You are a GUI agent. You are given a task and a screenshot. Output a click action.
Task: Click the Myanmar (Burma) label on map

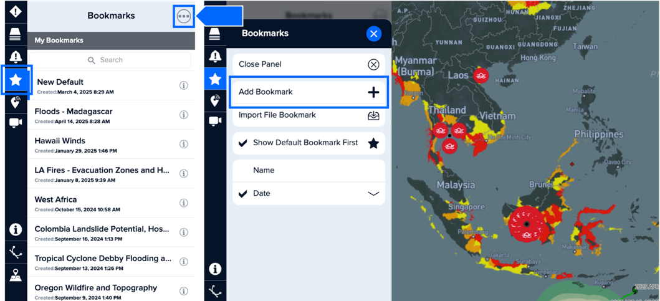tap(416, 65)
